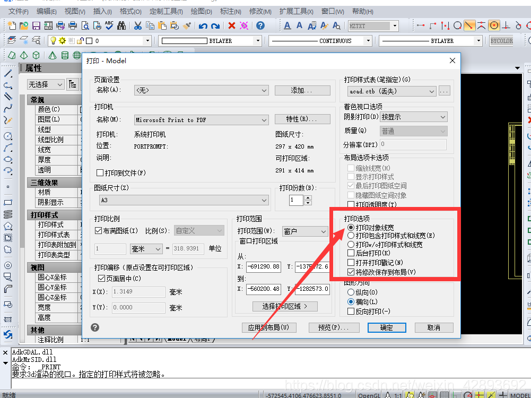Open the Layer manager icon
531x398 pixels.
12,41
